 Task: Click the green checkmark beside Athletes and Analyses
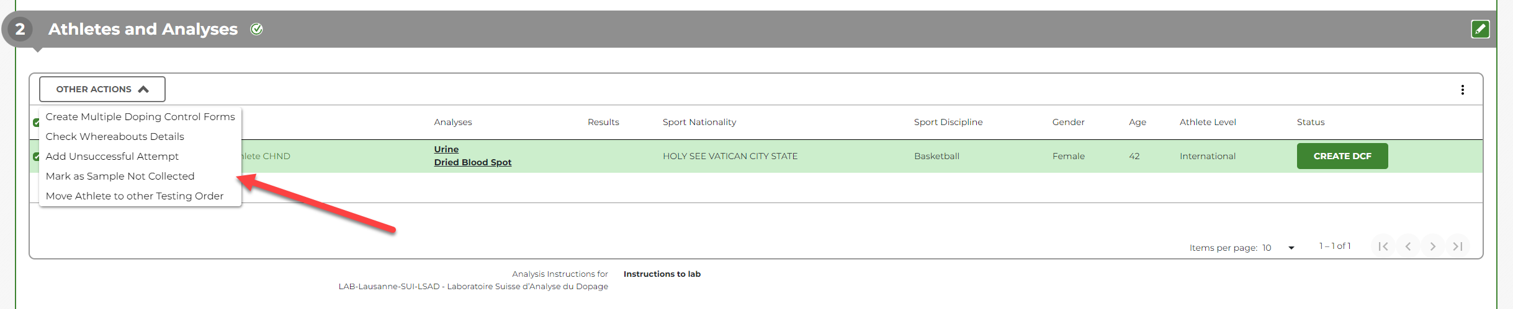click(256, 29)
